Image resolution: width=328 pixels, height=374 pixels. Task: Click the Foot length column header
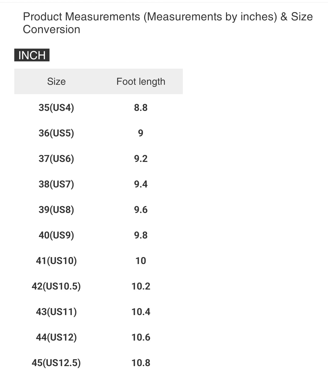coord(141,81)
